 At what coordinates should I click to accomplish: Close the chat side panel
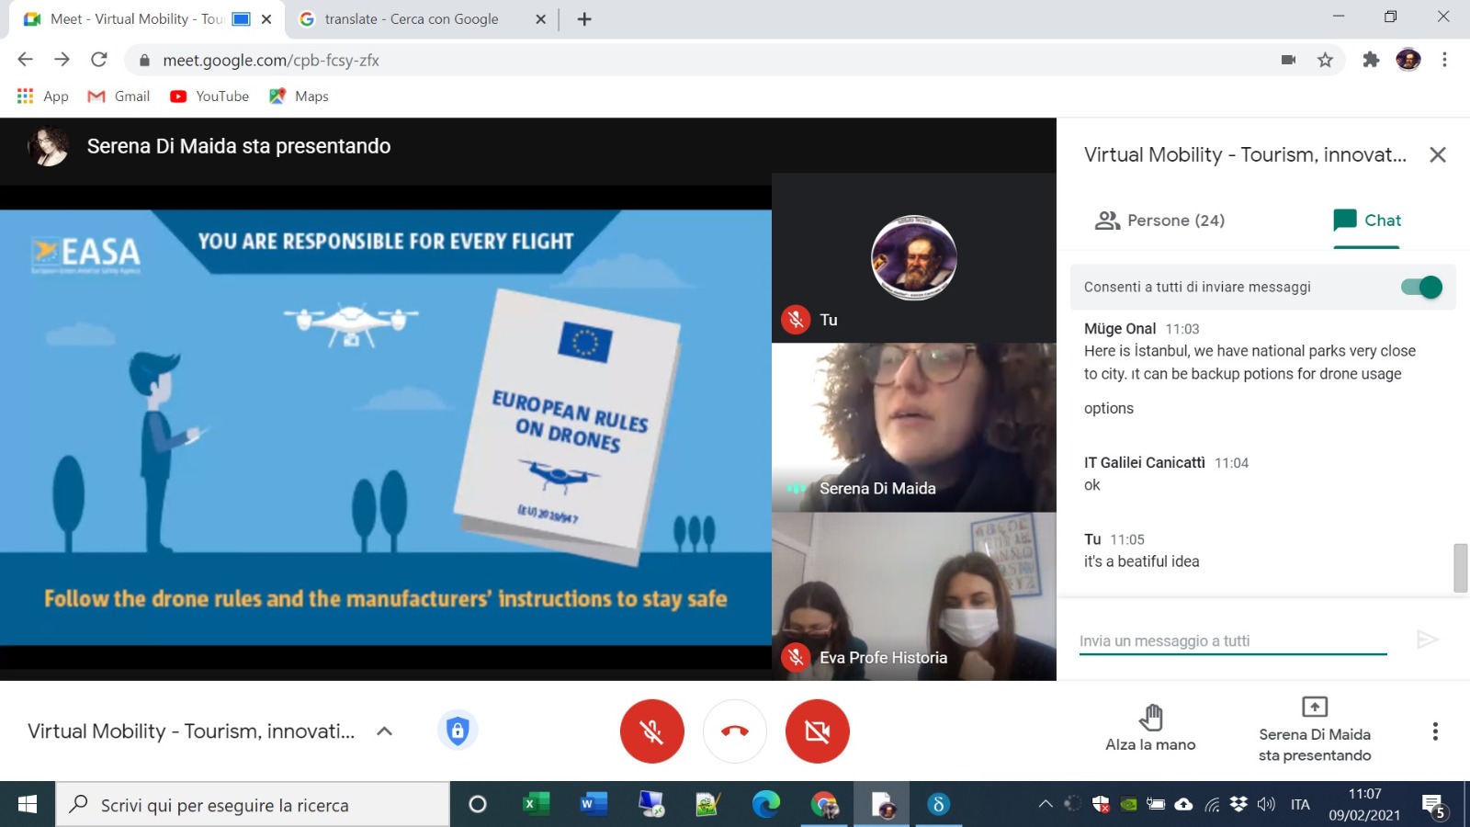coord(1438,155)
